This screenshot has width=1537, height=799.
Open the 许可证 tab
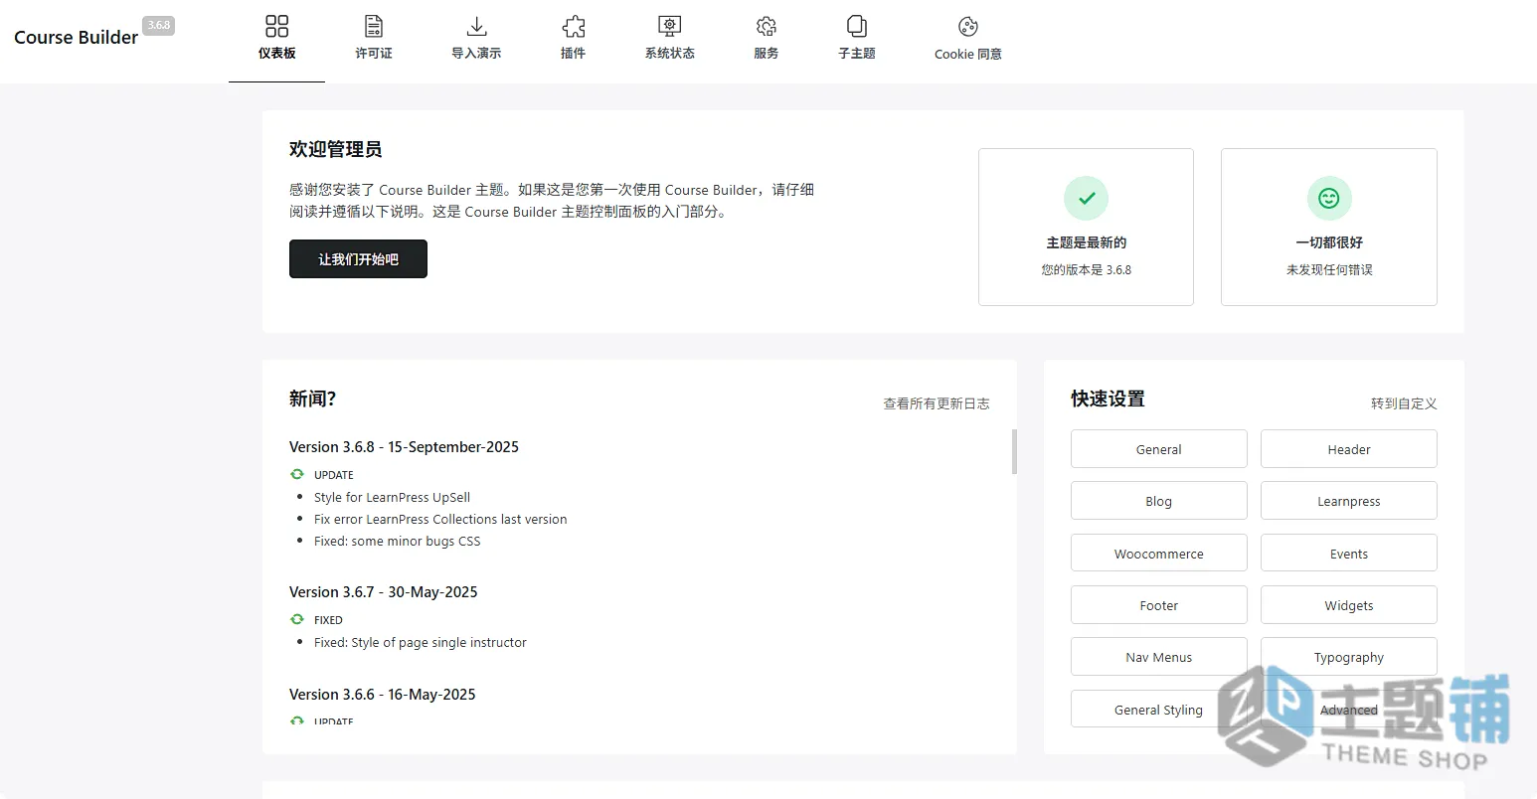click(x=374, y=41)
